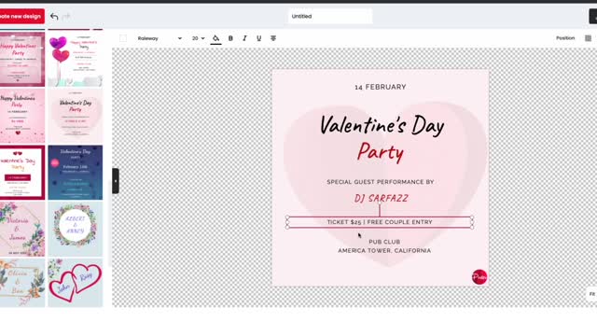Select SPECIAL GUEST PERFORMANCE BY text
Viewport: 597px width, 336px height.
pyautogui.click(x=381, y=182)
